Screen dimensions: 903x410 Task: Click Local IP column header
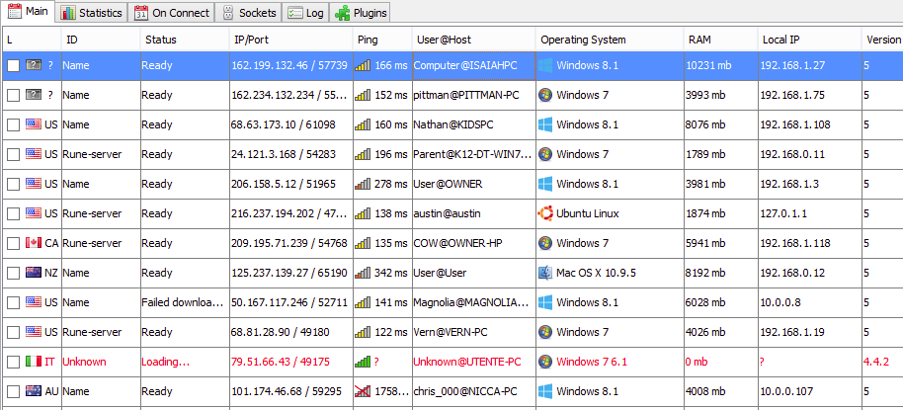coord(809,40)
